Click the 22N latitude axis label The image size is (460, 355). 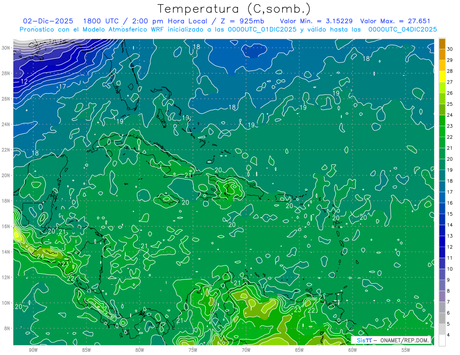coord(6,150)
